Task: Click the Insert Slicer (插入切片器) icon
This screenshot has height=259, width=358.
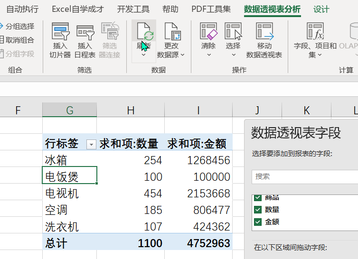Action: click(60, 31)
